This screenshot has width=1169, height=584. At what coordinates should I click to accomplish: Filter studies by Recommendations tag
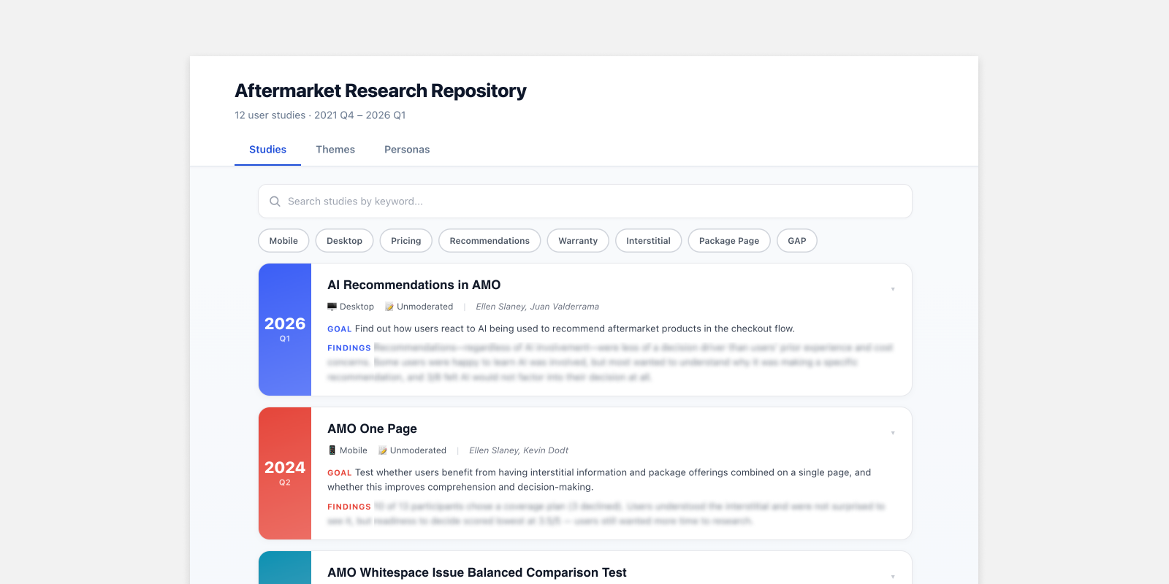[490, 241]
